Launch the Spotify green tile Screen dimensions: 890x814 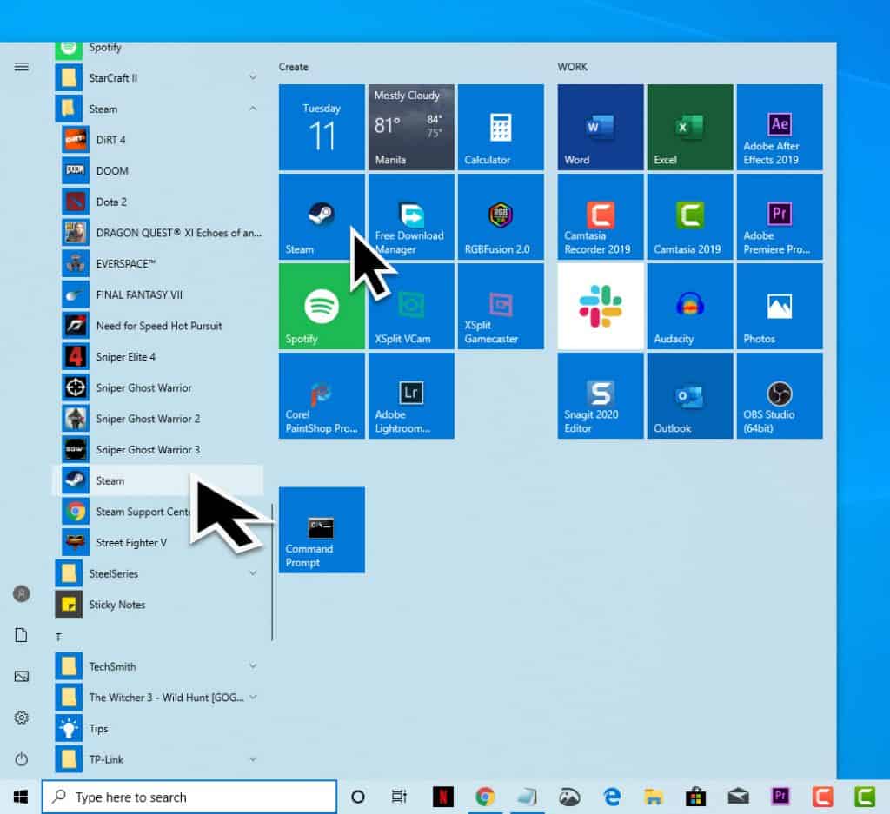coord(321,306)
